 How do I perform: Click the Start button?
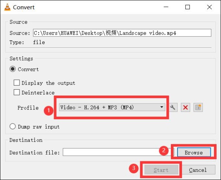point(161,170)
